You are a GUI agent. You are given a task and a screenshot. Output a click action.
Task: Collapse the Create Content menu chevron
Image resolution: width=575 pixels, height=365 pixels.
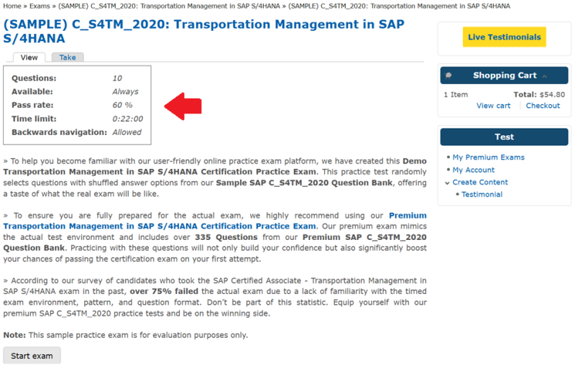point(447,183)
